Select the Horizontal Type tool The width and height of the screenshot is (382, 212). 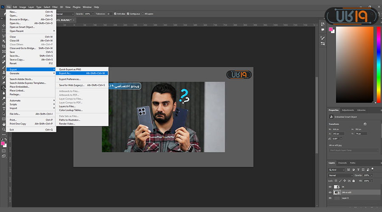[3, 108]
